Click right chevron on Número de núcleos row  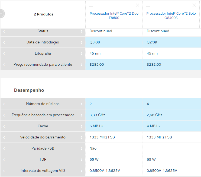tap(82, 104)
